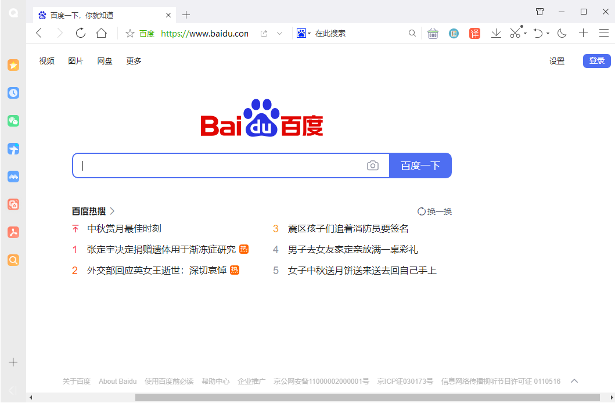Open the skin shirt icon in title bar
The image size is (615, 403).
[540, 12]
